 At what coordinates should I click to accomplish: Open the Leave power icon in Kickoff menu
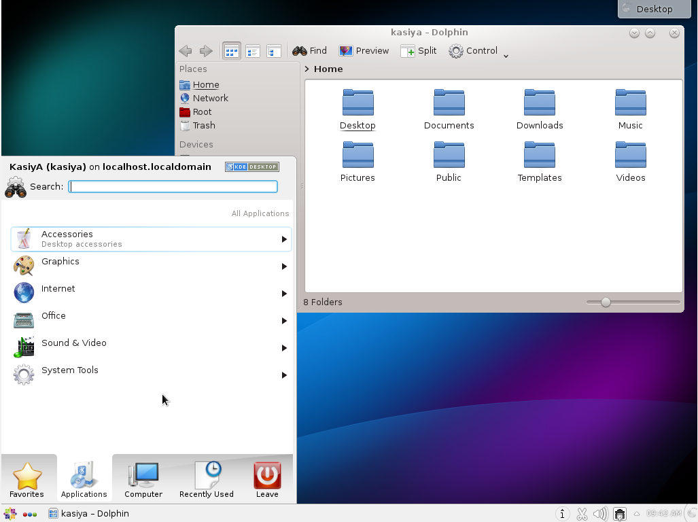[x=266, y=478]
